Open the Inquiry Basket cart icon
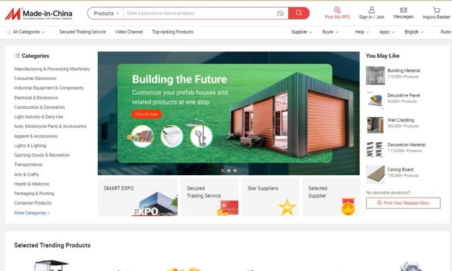Screen dimensions: 452x271 coord(437,10)
